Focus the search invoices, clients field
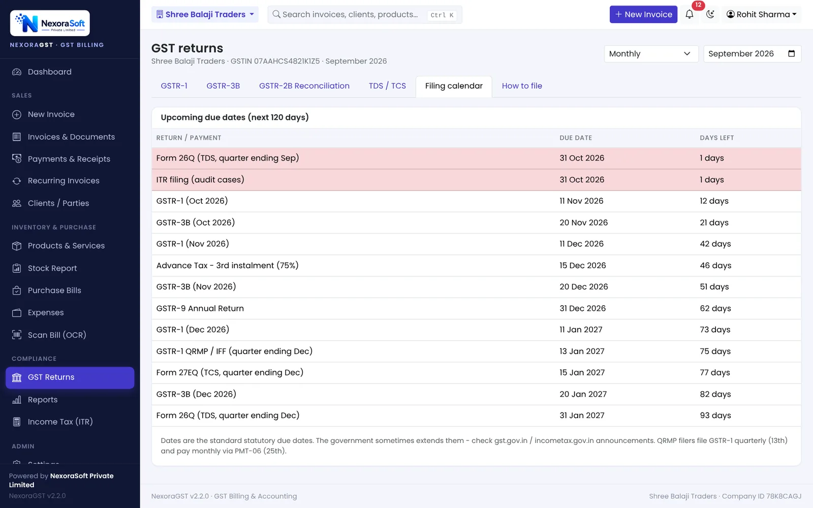This screenshot has height=508, width=813. point(365,14)
